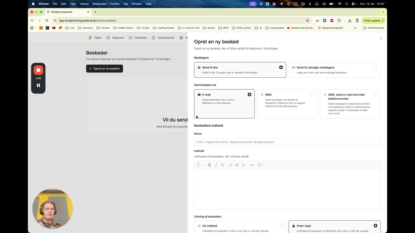Open the Hidden Gems bookmarks folder
Image resolution: width=415 pixels, height=233 pixels.
point(123,28)
